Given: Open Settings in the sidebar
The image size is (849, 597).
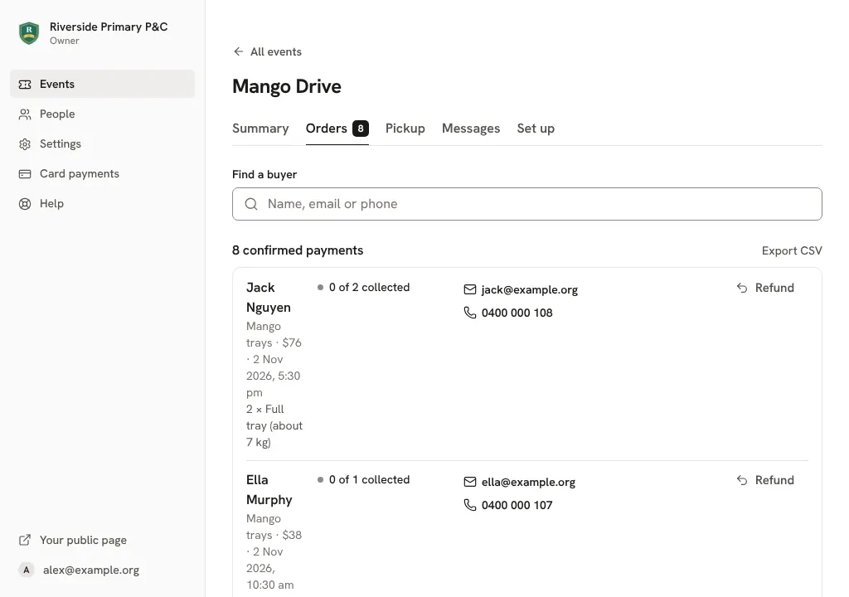Looking at the screenshot, I should (x=102, y=143).
